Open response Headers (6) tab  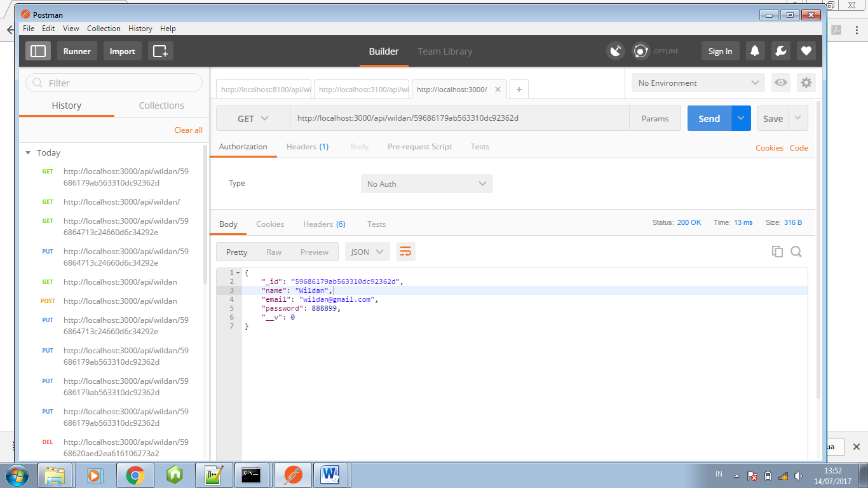coord(324,224)
